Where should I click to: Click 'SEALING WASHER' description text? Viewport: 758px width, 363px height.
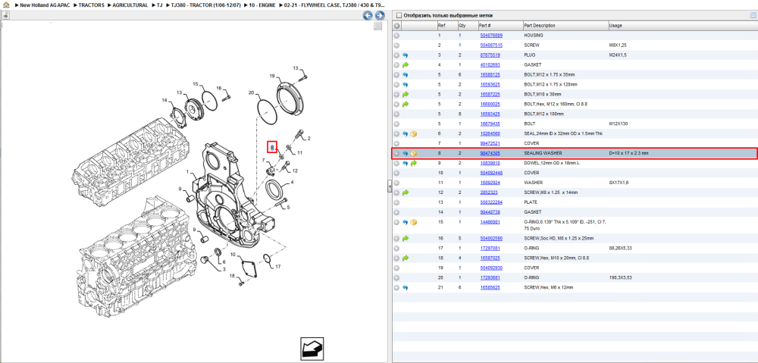[543, 153]
